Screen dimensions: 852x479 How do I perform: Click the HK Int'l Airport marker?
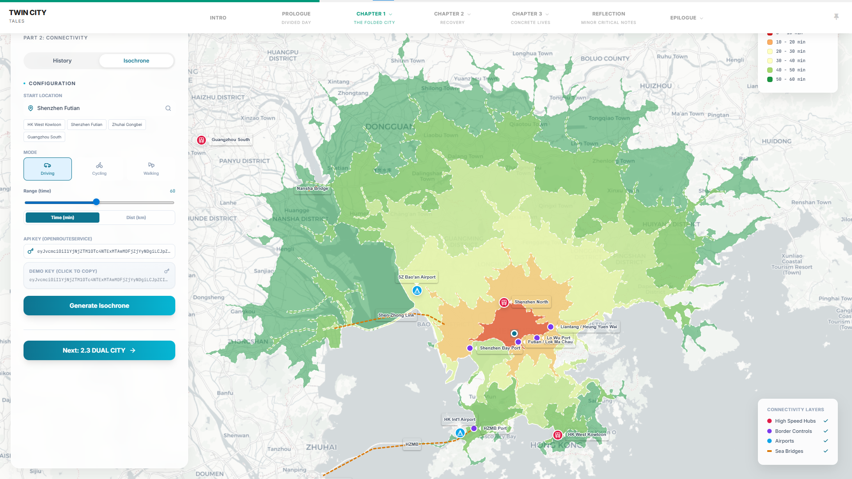(x=460, y=433)
